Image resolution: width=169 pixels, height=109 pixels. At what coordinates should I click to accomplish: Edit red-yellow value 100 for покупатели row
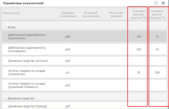coord(139,37)
